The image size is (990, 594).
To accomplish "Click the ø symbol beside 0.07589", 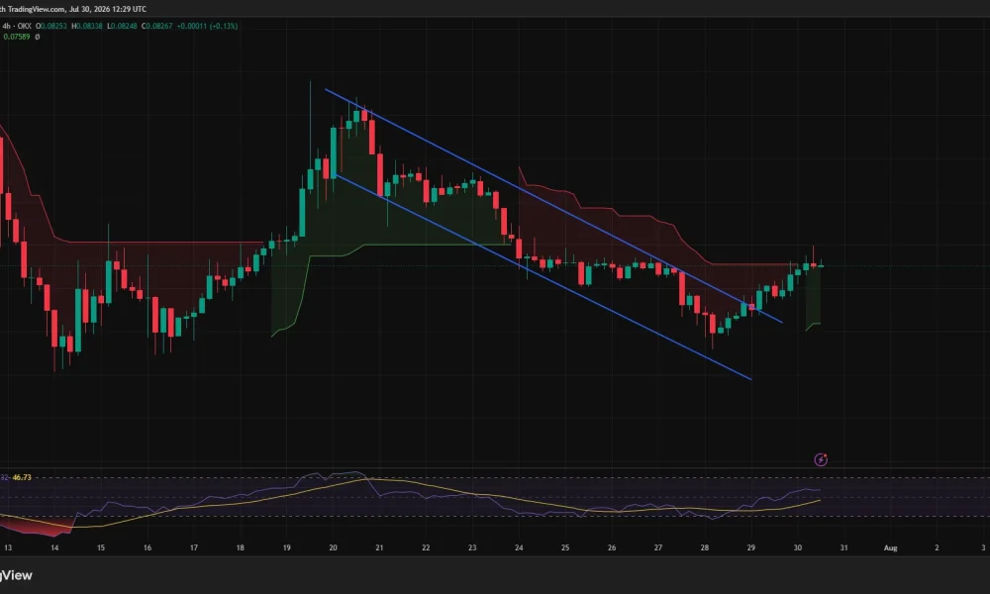I will click(x=38, y=38).
